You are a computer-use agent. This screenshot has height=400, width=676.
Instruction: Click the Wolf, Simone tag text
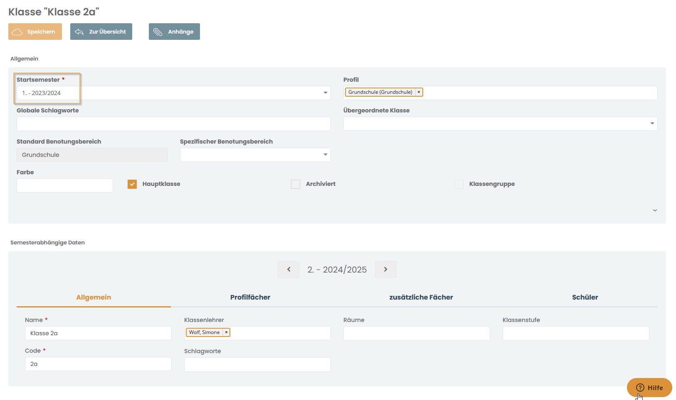(205, 332)
